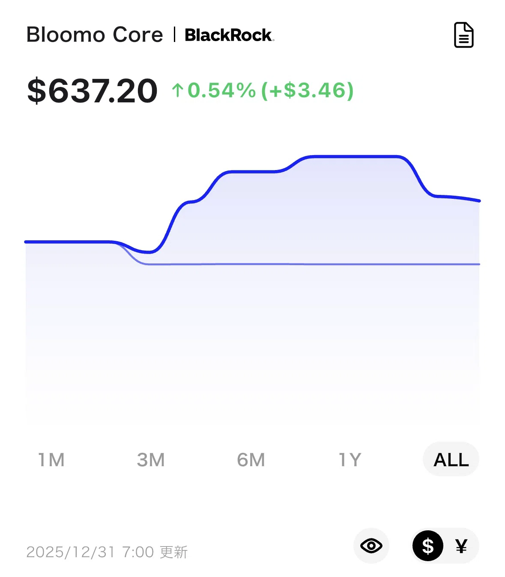Tap the $637.20 portfolio value
Image resolution: width=505 pixels, height=577 pixels.
coord(92,91)
